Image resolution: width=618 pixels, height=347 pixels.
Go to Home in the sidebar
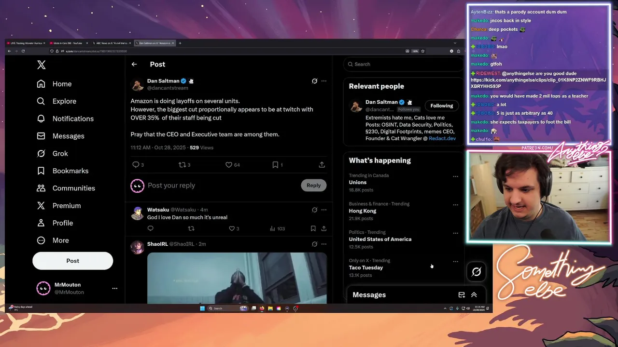(x=55, y=84)
